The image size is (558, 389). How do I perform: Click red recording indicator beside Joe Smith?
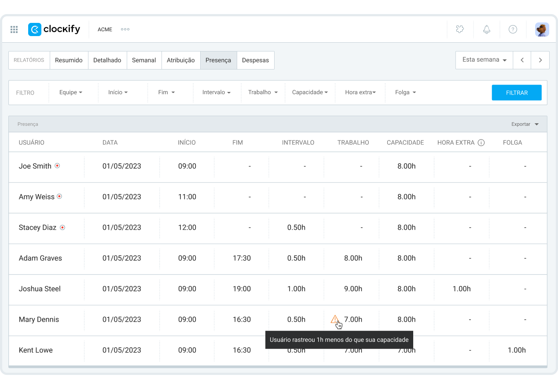click(x=57, y=166)
